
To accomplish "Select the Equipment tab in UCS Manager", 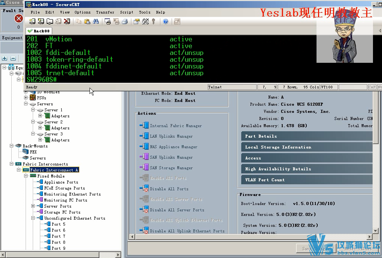I will [x=12, y=38].
